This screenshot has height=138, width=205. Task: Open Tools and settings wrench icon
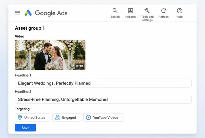pos(147,11)
